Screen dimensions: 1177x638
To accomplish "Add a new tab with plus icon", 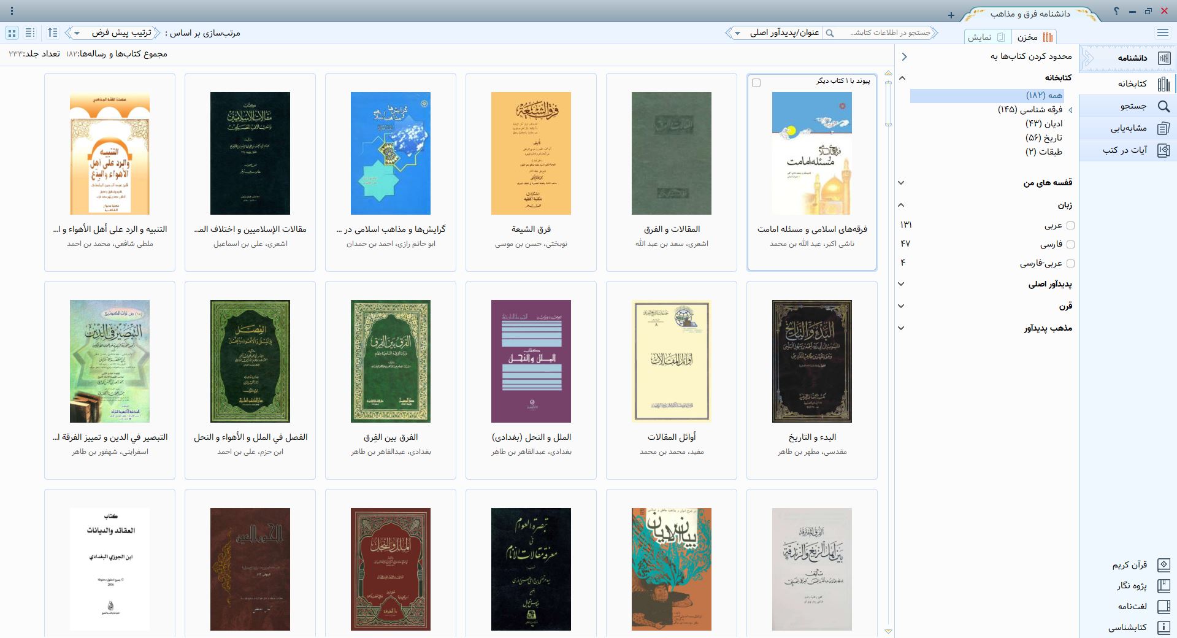I will pos(951,15).
